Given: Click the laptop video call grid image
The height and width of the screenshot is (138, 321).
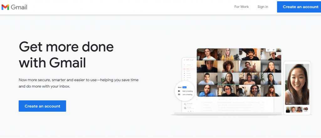Looking at the screenshot, I should tap(239, 72).
